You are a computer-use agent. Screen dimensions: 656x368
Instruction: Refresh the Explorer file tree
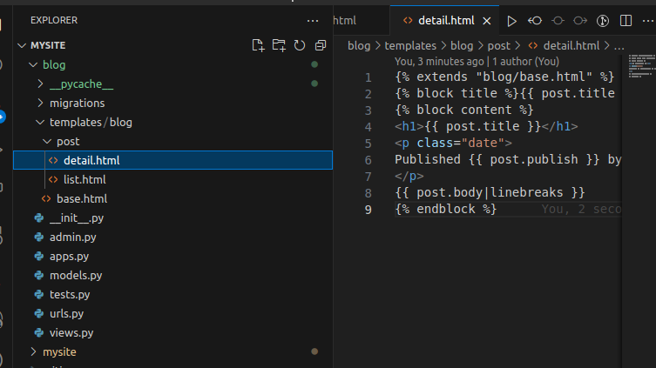click(300, 45)
